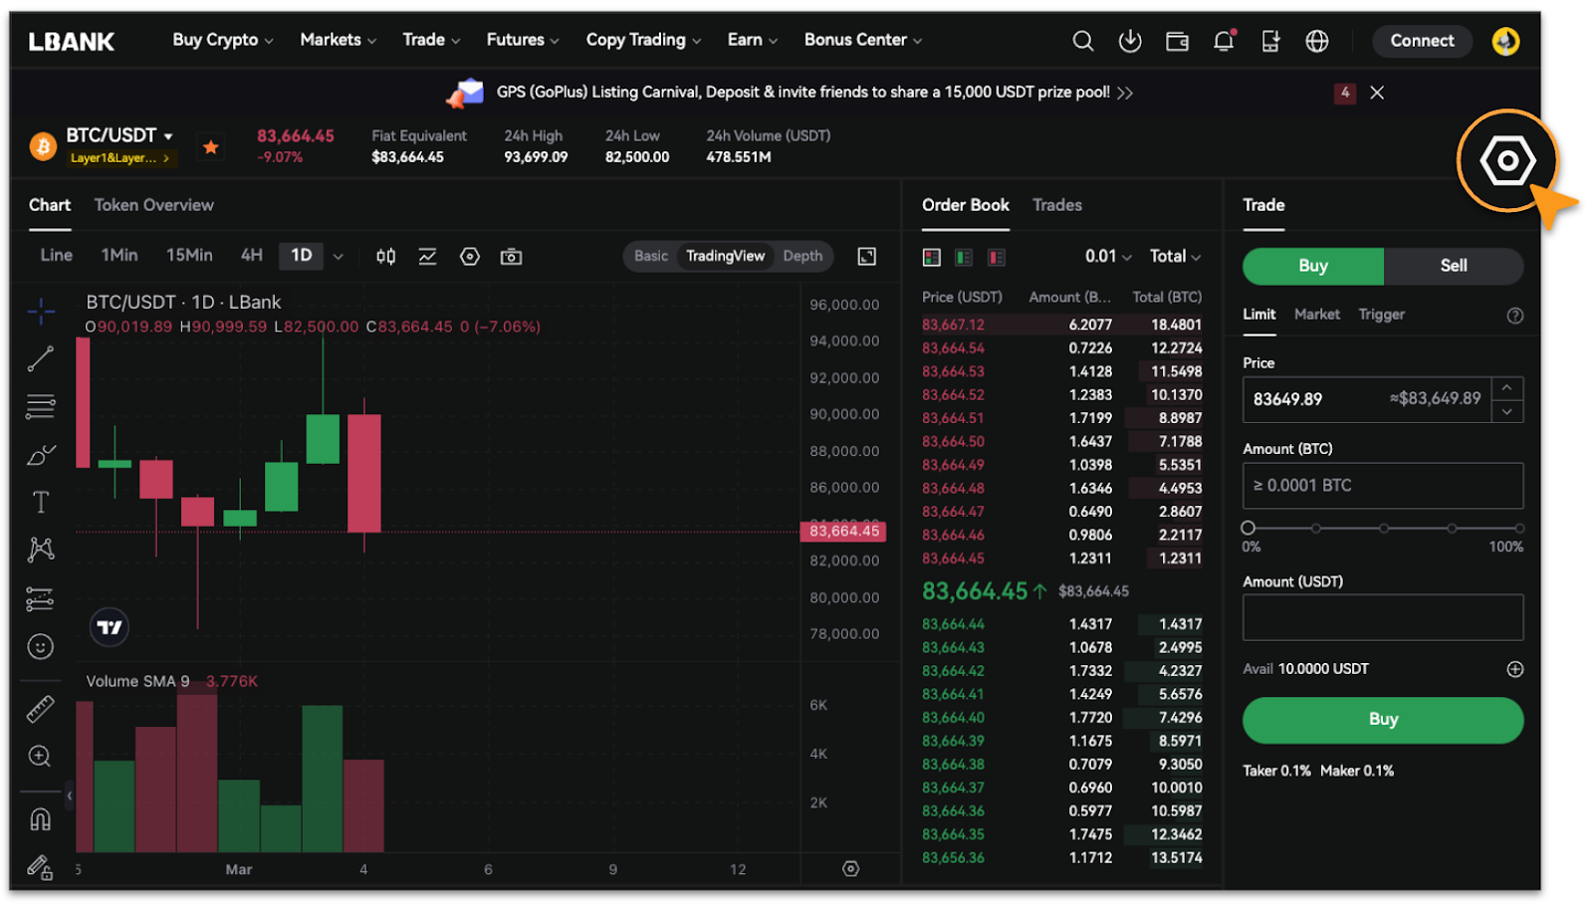
Task: Select the Text tool in chart sidebar
Action: [x=41, y=502]
